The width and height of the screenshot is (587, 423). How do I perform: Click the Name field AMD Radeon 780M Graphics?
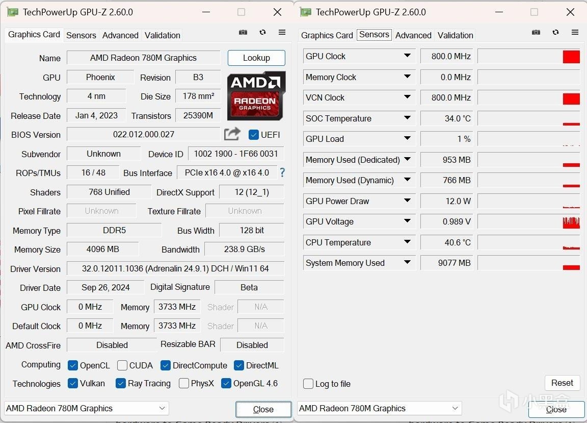[143, 58]
